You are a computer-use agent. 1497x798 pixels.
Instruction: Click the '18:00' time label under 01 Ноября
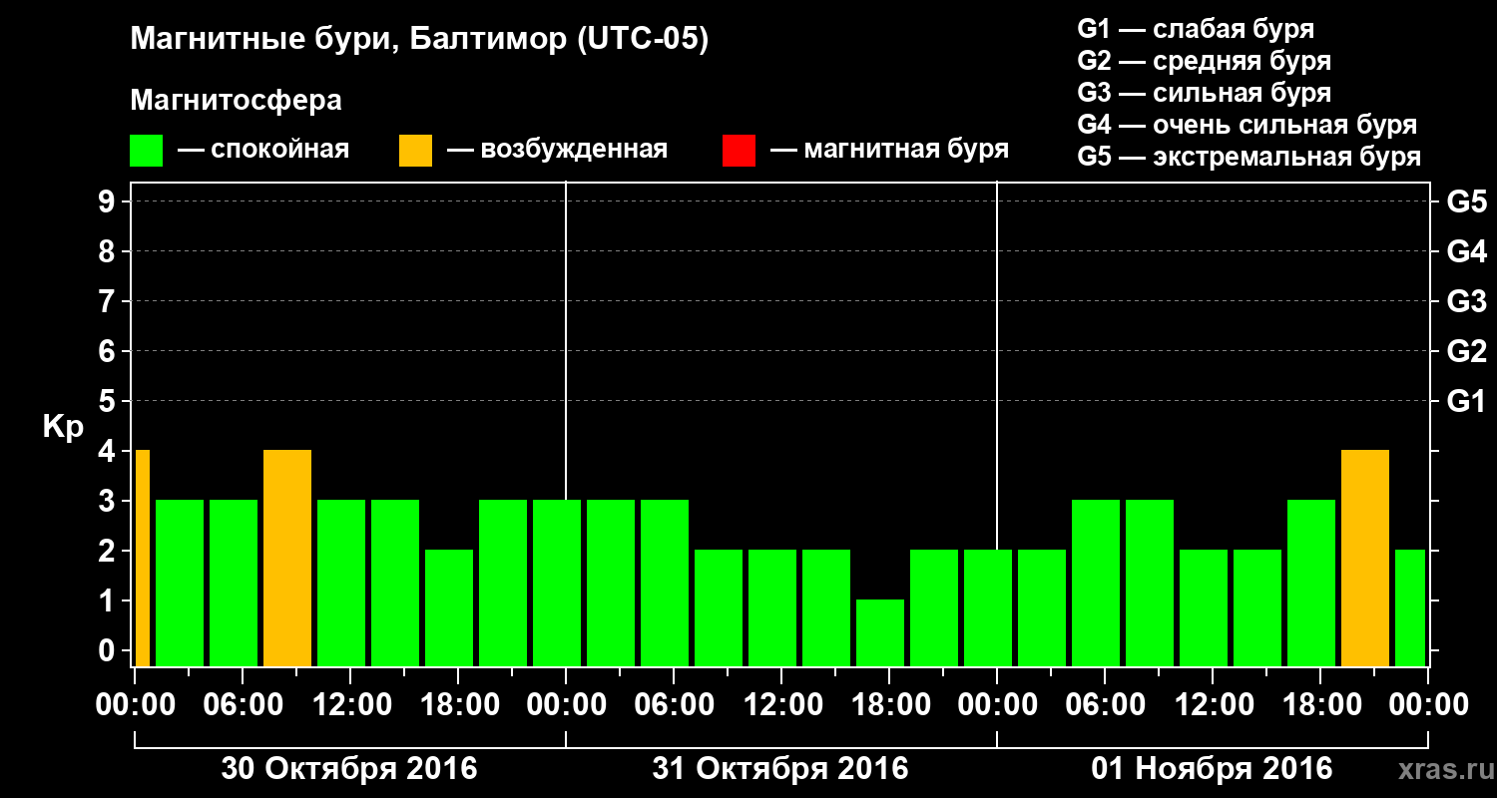[x=1324, y=706]
